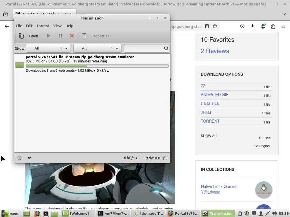This screenshot has height=217, width=290.
Task: Click the Native Linux Games penguin thumbnail
Action: 264,190
